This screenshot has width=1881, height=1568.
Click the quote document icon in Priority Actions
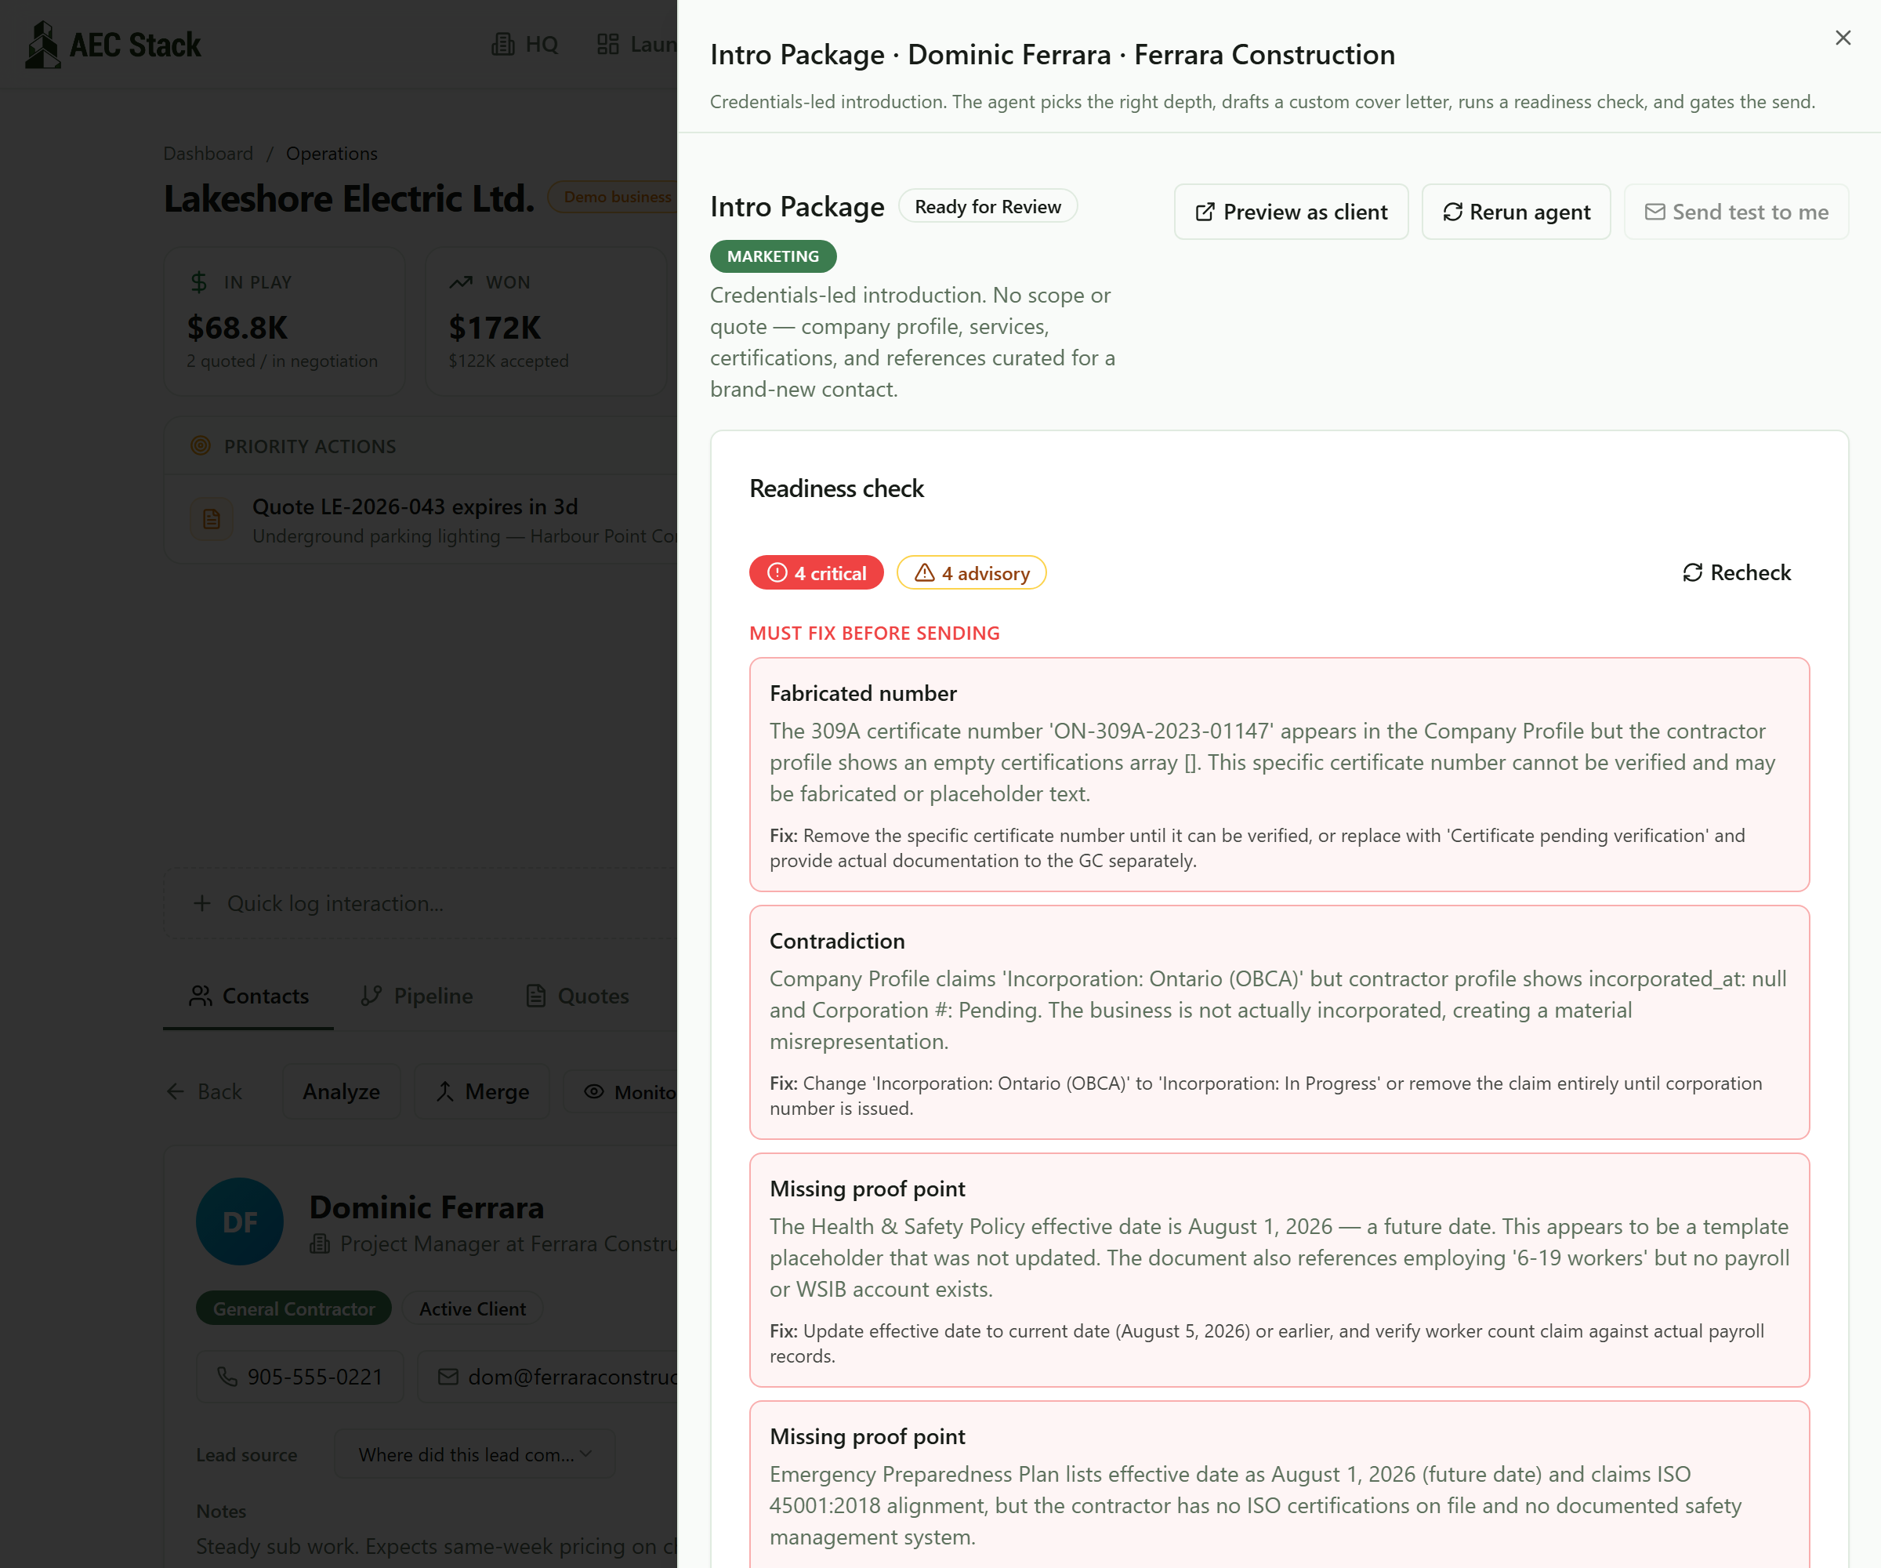pos(212,519)
